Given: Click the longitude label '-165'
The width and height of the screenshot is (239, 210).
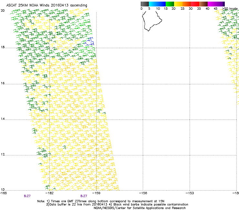Looking at the screenshot, I should click(3, 193).
